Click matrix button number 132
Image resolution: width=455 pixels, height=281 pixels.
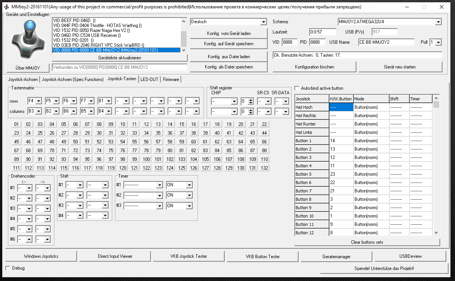[264, 168]
